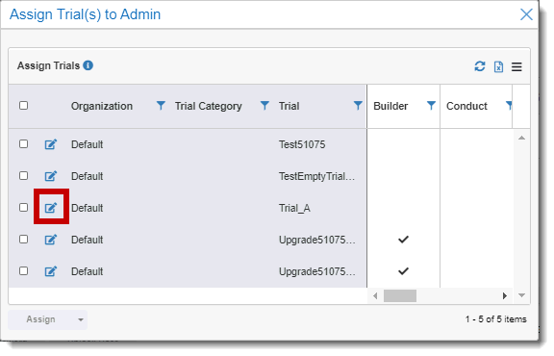The width and height of the screenshot is (554, 356).
Task: Expand the Assign button dropdown arrow
Action: [x=81, y=320]
